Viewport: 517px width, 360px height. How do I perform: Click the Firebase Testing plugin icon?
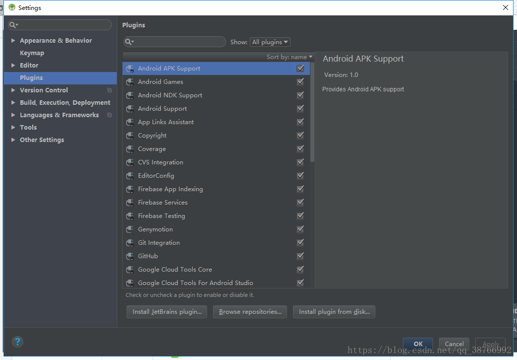(130, 216)
